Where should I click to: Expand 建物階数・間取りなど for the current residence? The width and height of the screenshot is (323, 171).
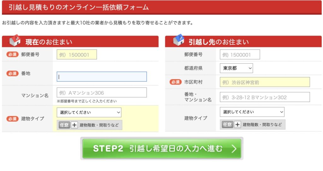(x=89, y=125)
